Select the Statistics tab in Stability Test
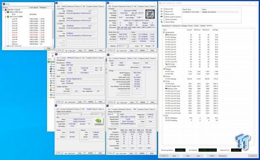Screen dimensions: 260x160 (209, 26)
